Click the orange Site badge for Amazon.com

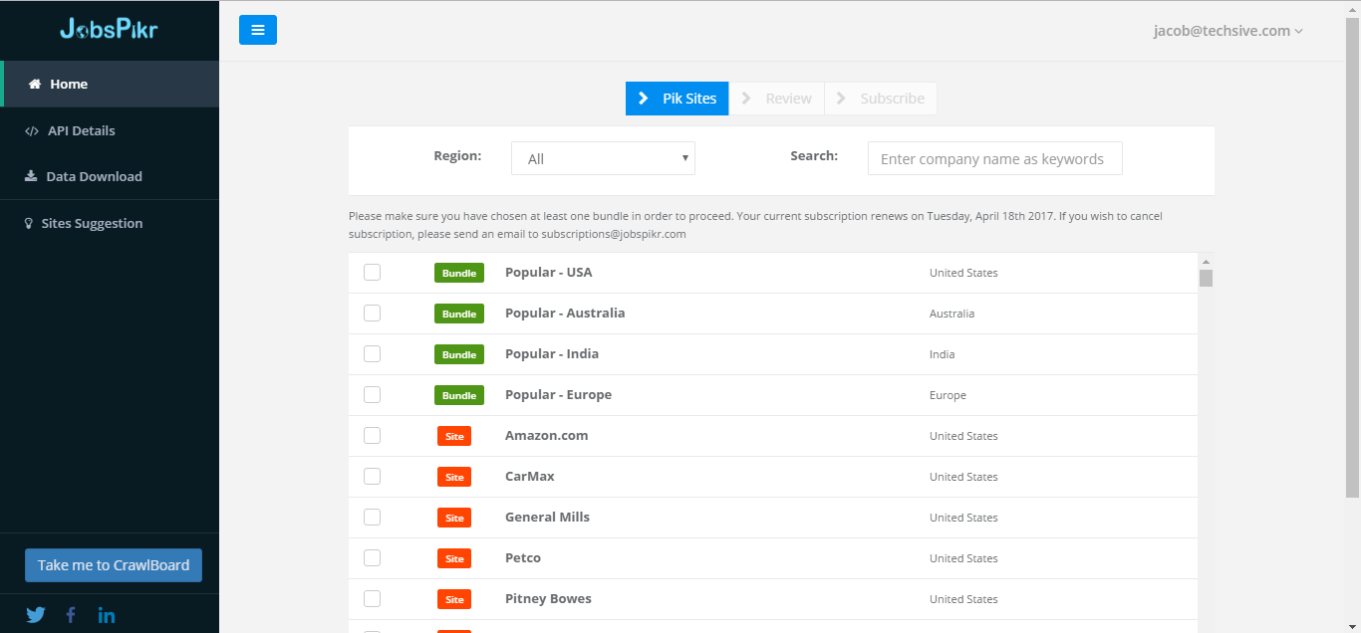coord(454,436)
